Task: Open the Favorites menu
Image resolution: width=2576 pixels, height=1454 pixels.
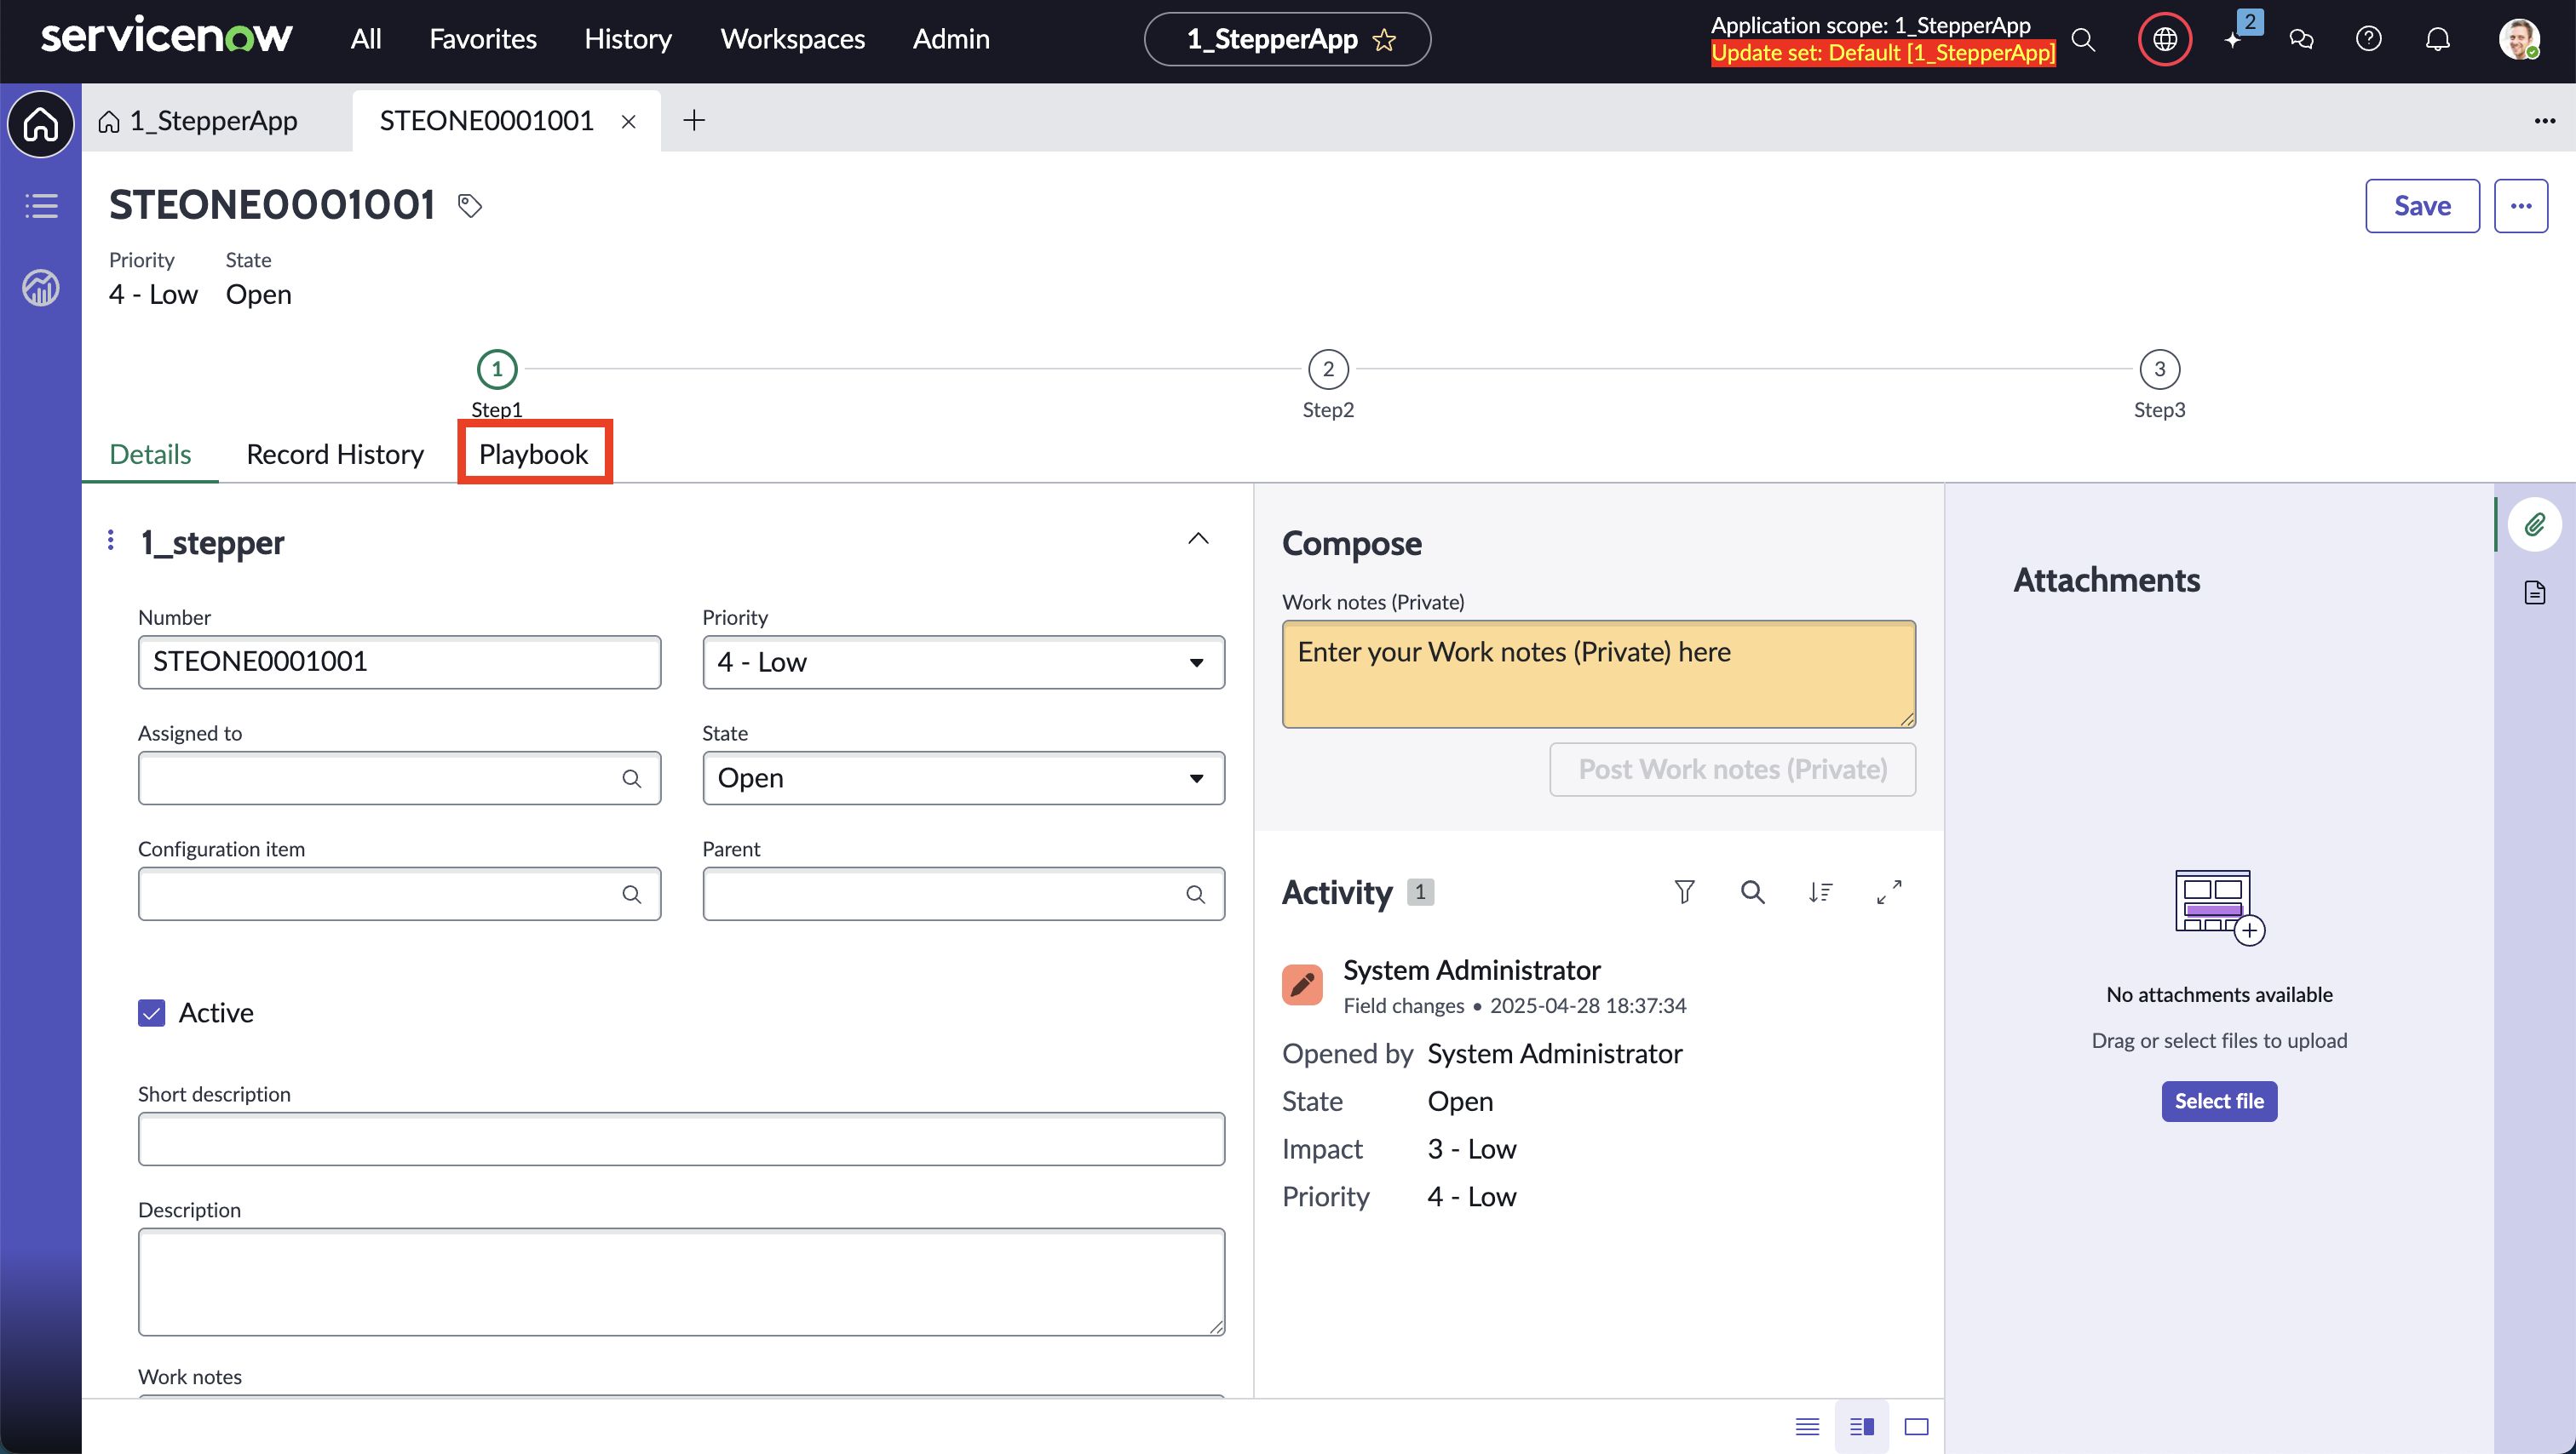Action: tap(483, 39)
